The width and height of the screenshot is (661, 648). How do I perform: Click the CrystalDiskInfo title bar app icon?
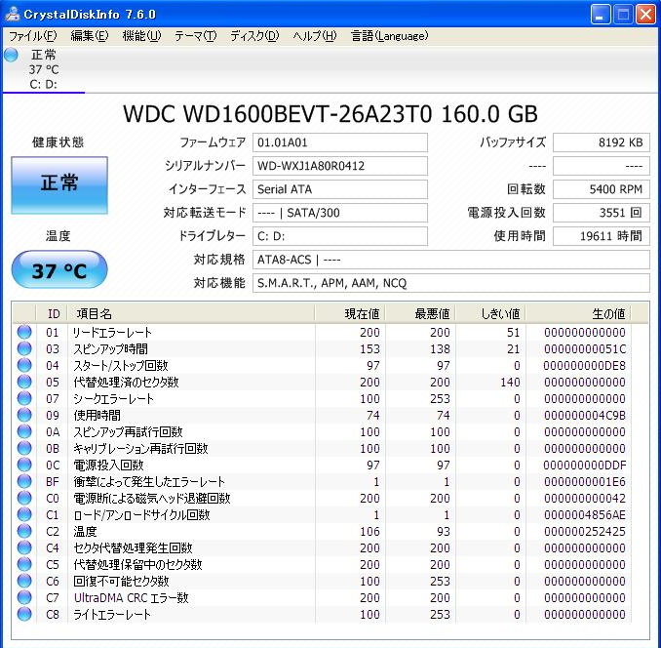click(13, 14)
